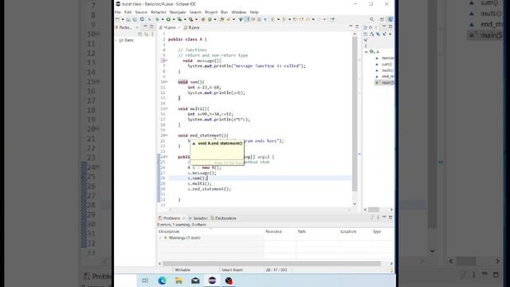
Task: Click the editor's vertical scrollbar
Action: (355, 114)
